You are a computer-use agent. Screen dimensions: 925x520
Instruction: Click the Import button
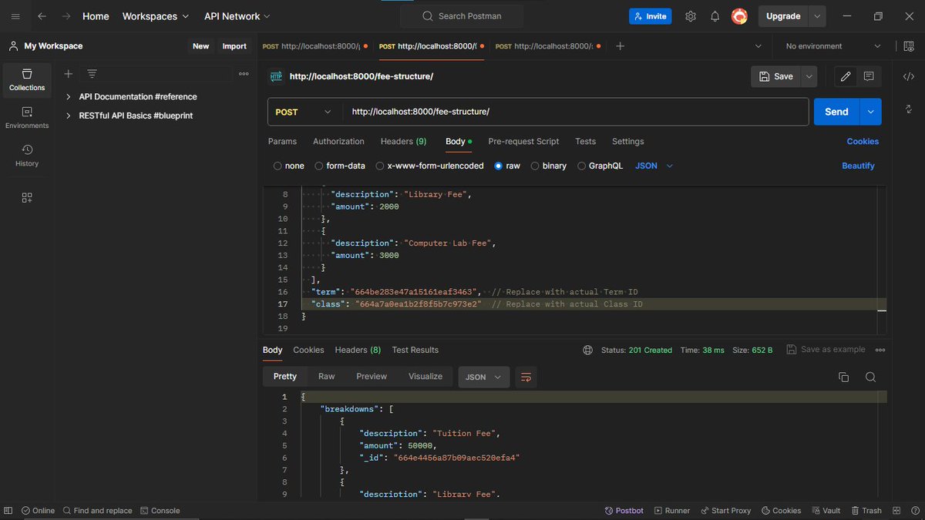click(x=234, y=46)
